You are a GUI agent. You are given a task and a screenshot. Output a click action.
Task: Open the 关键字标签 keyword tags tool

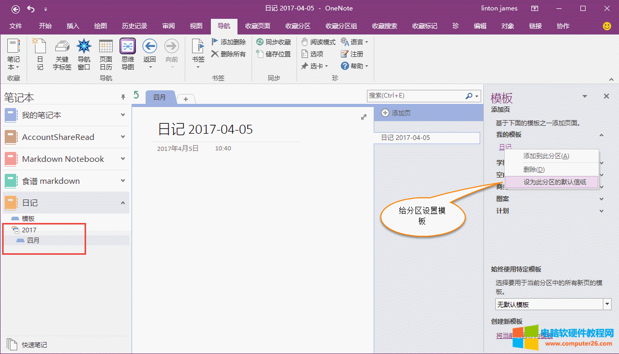pos(62,47)
